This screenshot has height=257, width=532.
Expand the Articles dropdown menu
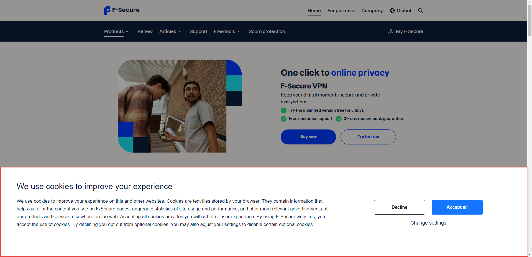click(170, 31)
